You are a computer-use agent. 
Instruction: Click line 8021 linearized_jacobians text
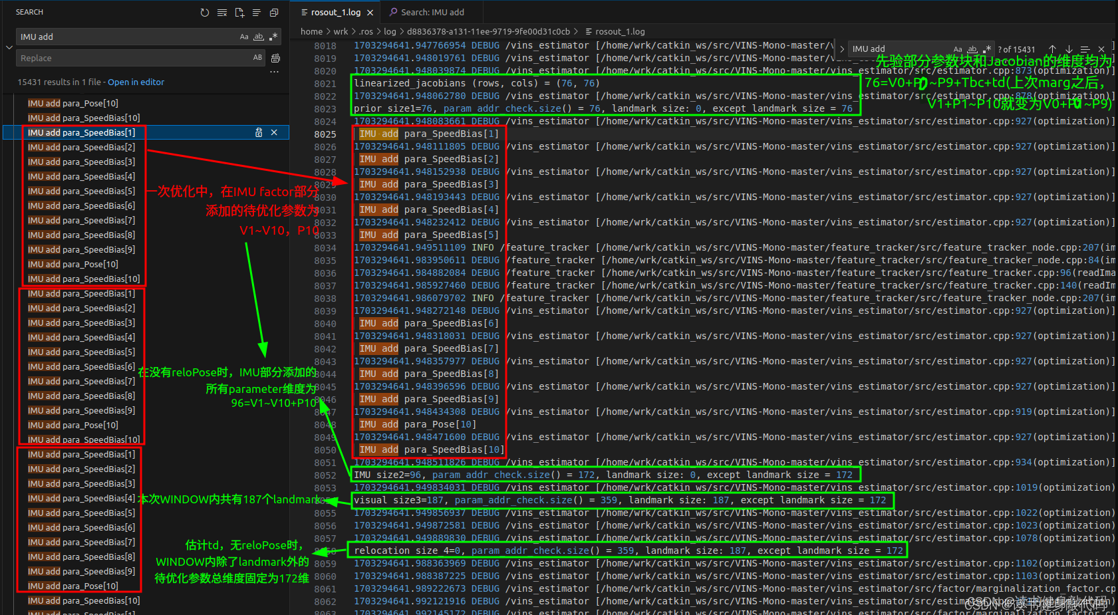click(477, 84)
